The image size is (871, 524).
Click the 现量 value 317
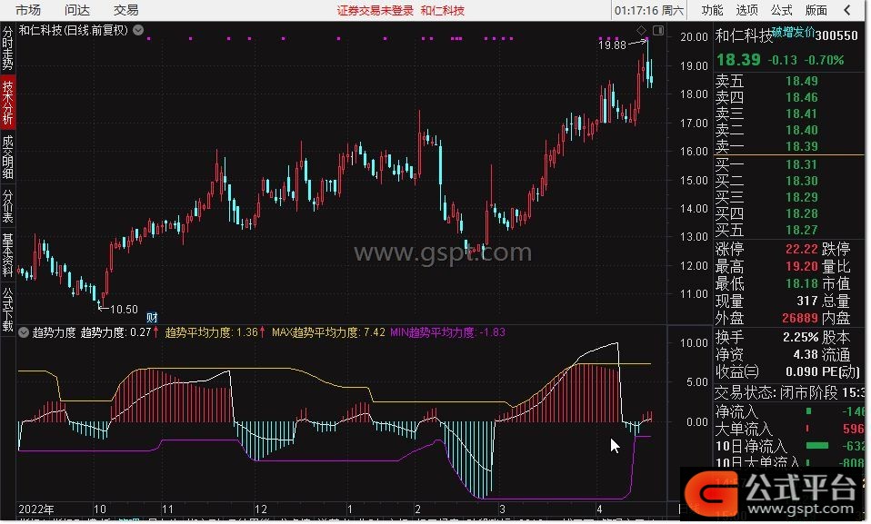pos(807,301)
